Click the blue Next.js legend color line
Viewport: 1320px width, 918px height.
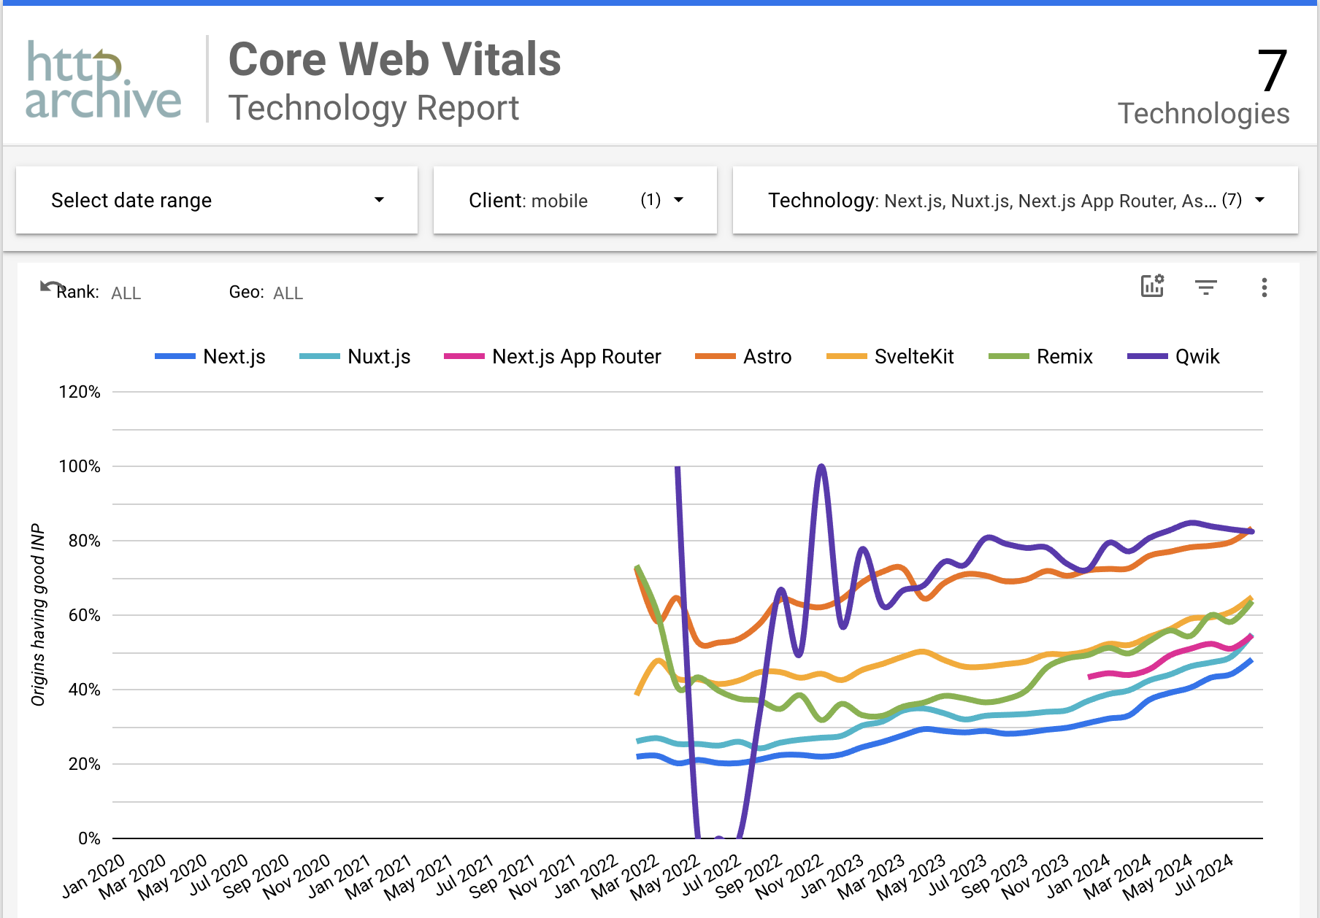click(175, 356)
